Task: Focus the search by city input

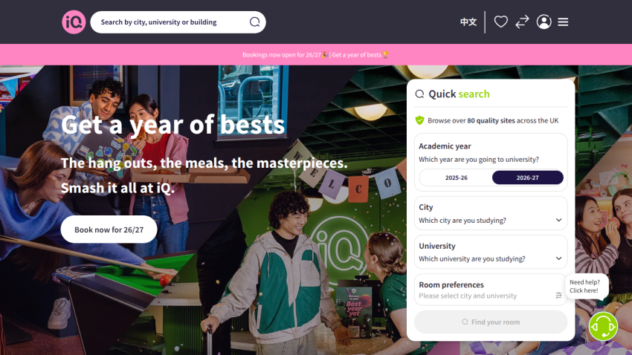Action: [178, 22]
